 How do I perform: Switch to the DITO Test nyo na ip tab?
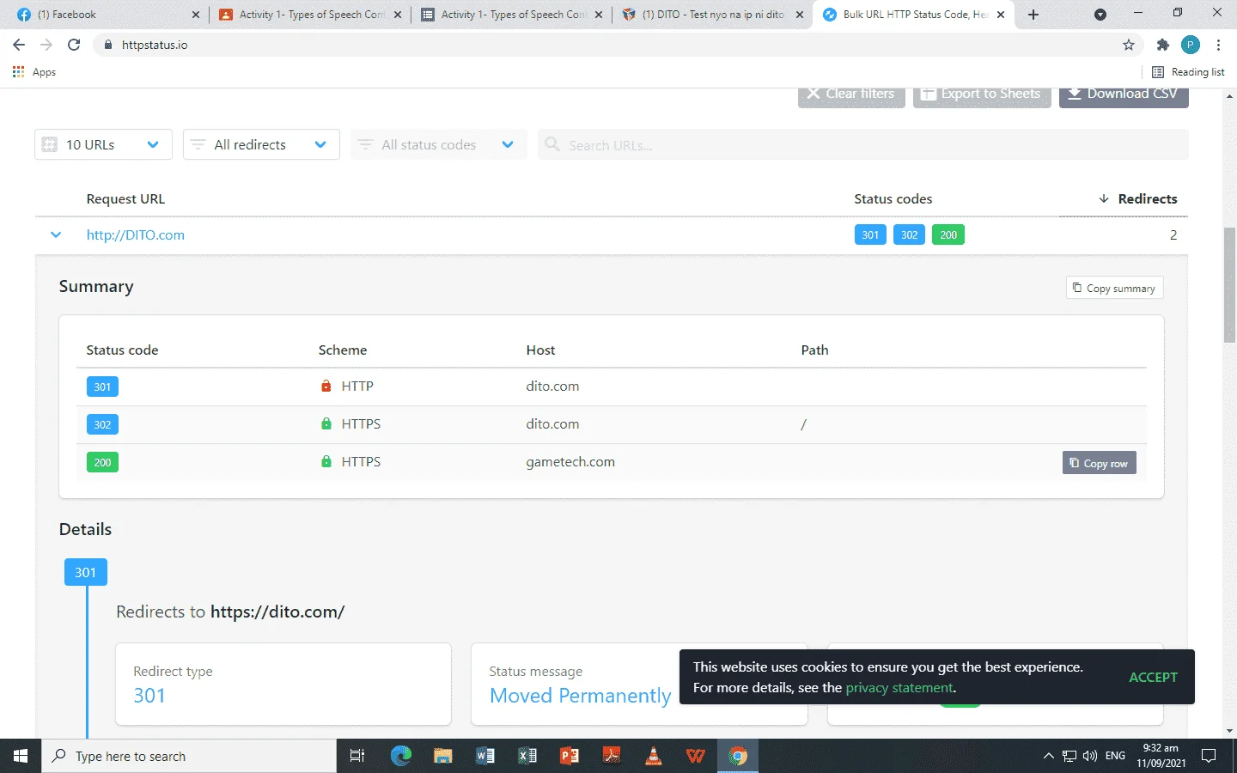(x=713, y=15)
